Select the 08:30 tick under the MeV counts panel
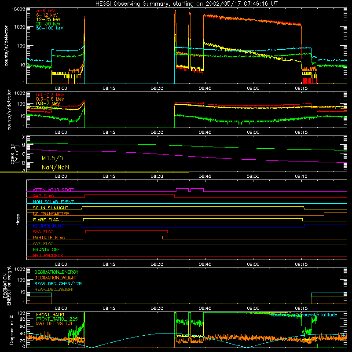 [157, 132]
